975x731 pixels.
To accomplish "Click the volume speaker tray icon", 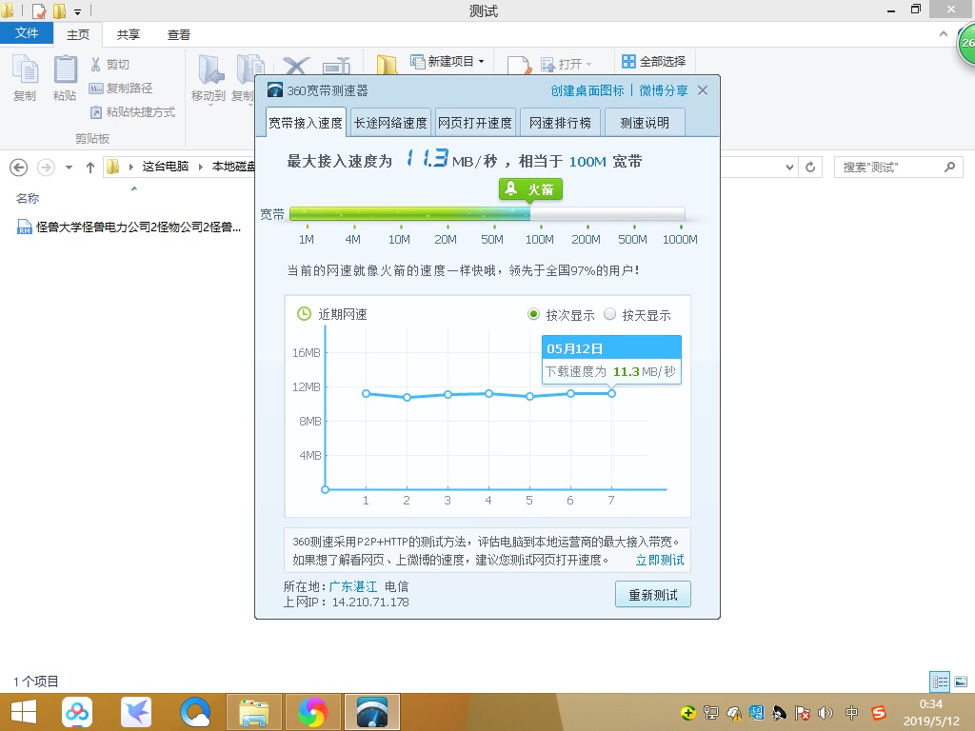I will pyautogui.click(x=826, y=712).
